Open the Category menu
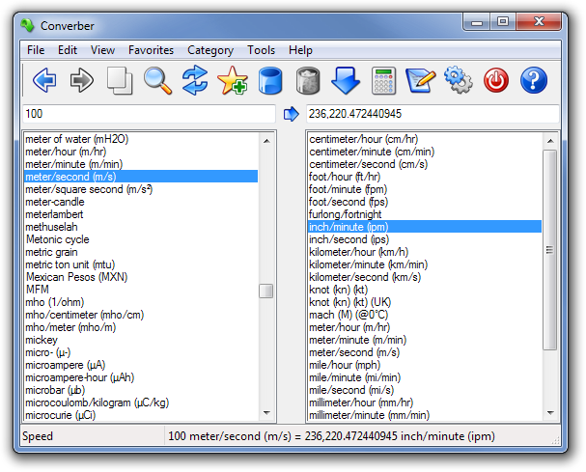 point(210,50)
